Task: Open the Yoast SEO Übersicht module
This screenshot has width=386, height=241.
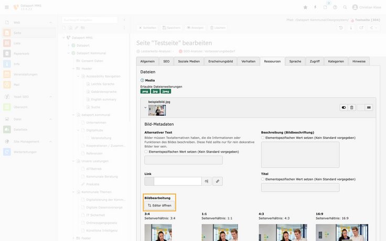Action: click(x=20, y=107)
